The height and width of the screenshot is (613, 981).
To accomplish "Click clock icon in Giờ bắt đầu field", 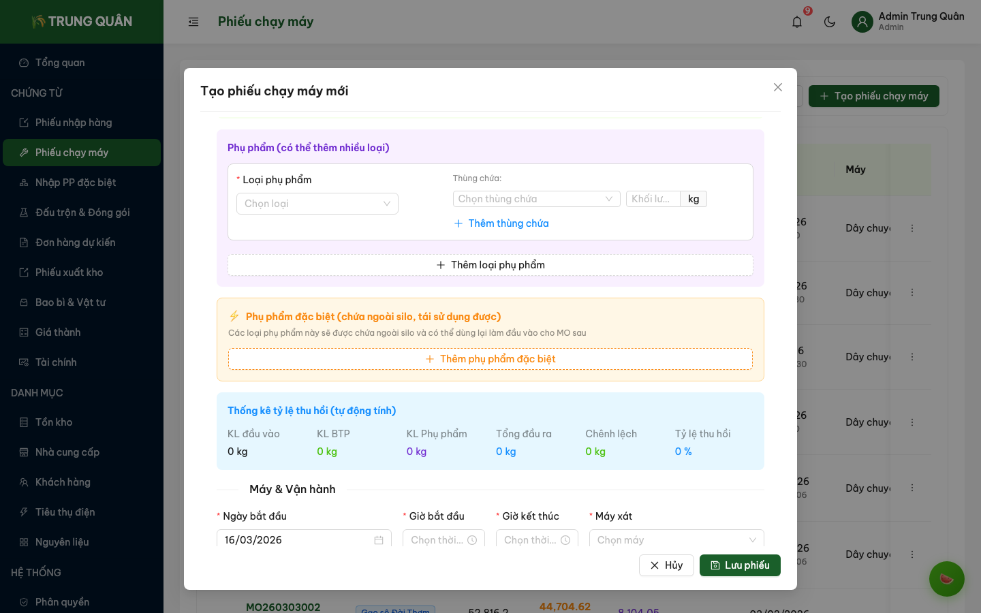I will click(472, 540).
